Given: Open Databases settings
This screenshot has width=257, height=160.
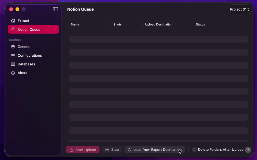Looking at the screenshot, I should 33,64.
